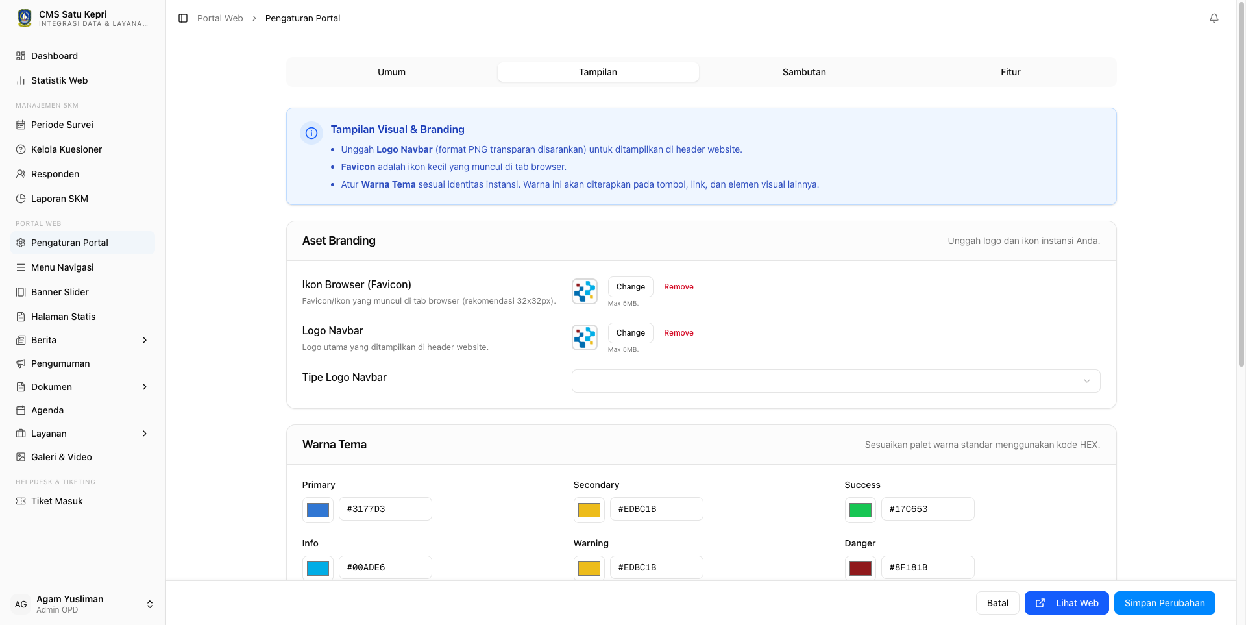Screen dimensions: 1246x625
Task: Open notifications bell icon
Action: point(1214,18)
